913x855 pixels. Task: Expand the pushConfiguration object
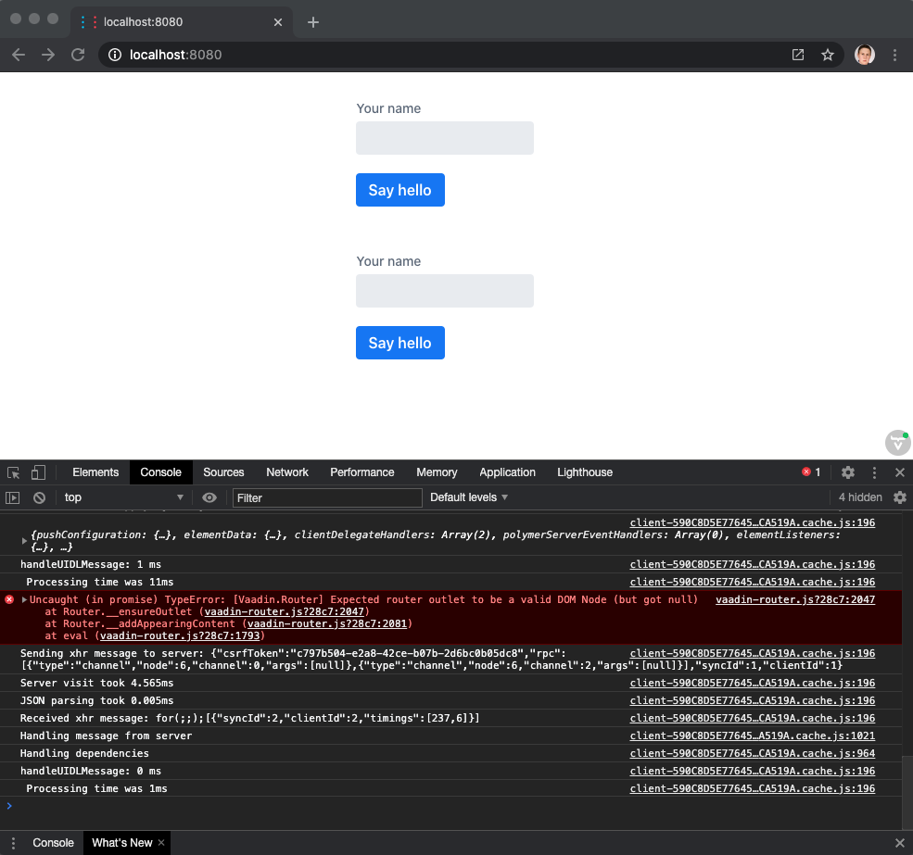(x=24, y=541)
